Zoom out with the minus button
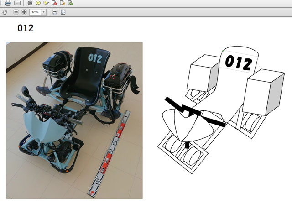Screen dimensions: 292x219 (16, 12)
